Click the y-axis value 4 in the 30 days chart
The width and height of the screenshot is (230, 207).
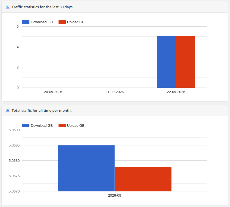click(x=18, y=47)
